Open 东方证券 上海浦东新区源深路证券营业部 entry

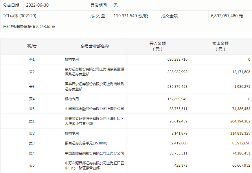pos(94,72)
